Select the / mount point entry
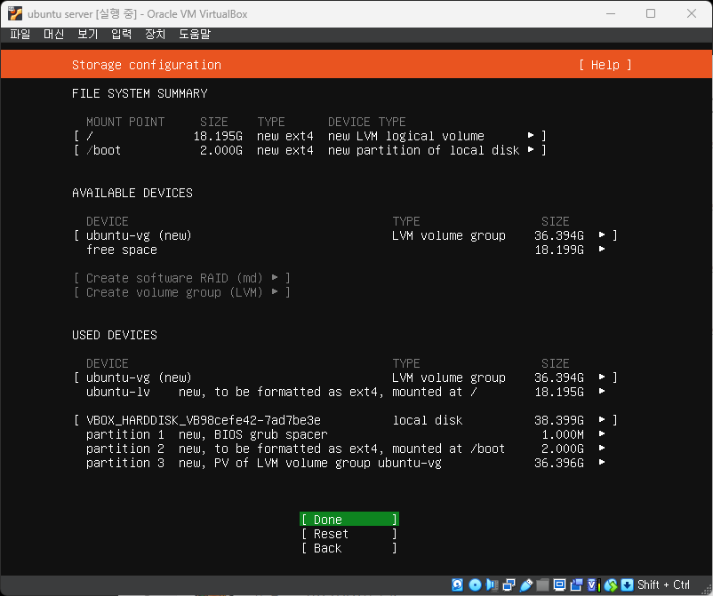This screenshot has height=596, width=713. click(309, 136)
